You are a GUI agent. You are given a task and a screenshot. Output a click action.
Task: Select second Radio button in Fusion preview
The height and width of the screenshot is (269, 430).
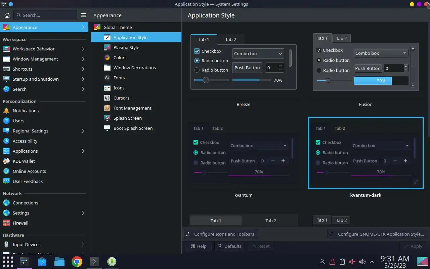click(x=319, y=70)
